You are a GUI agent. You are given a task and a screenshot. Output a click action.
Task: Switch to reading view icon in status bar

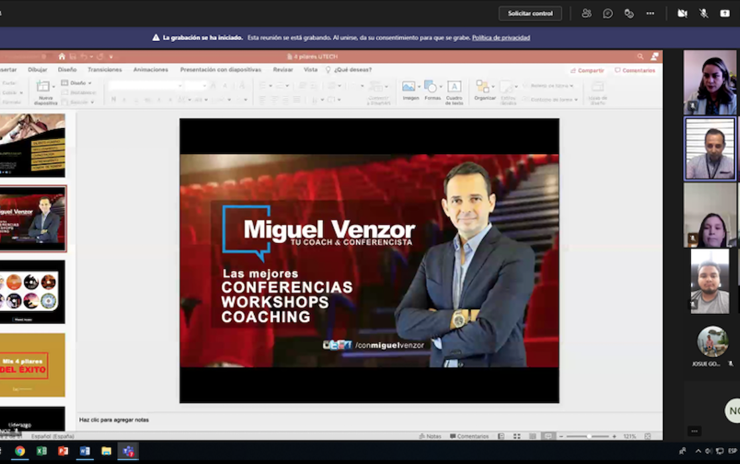532,436
